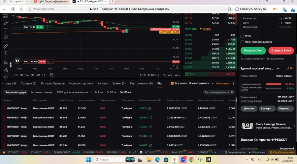Uncheck the Все рынки checkbox

point(172,83)
